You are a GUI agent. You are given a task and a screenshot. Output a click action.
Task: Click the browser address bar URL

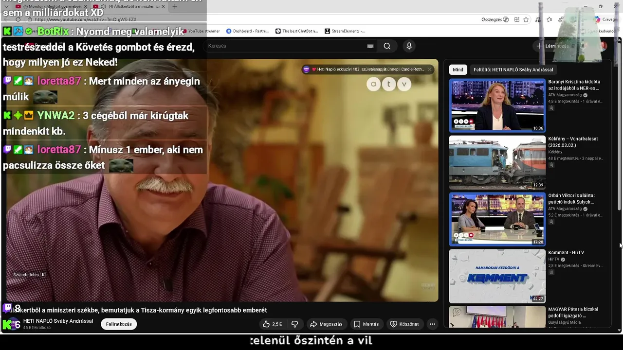pyautogui.click(x=86, y=19)
